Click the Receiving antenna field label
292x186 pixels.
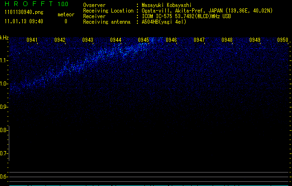coord(107,22)
